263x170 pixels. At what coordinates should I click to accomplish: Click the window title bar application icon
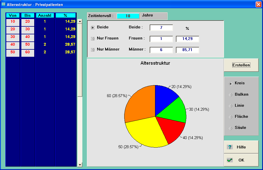3,4
